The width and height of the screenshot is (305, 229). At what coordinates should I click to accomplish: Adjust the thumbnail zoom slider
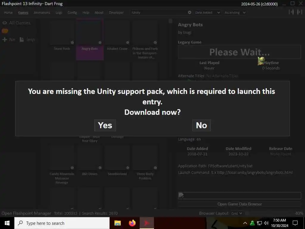coord(269,213)
